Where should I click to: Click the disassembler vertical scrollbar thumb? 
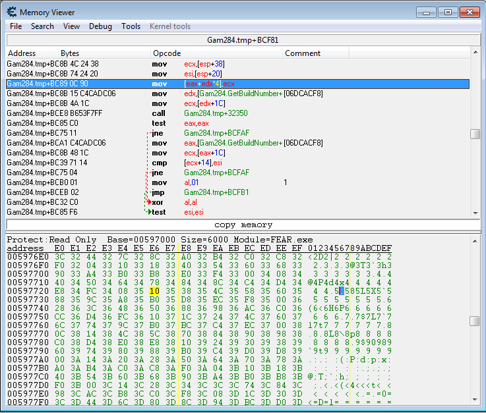(475, 134)
